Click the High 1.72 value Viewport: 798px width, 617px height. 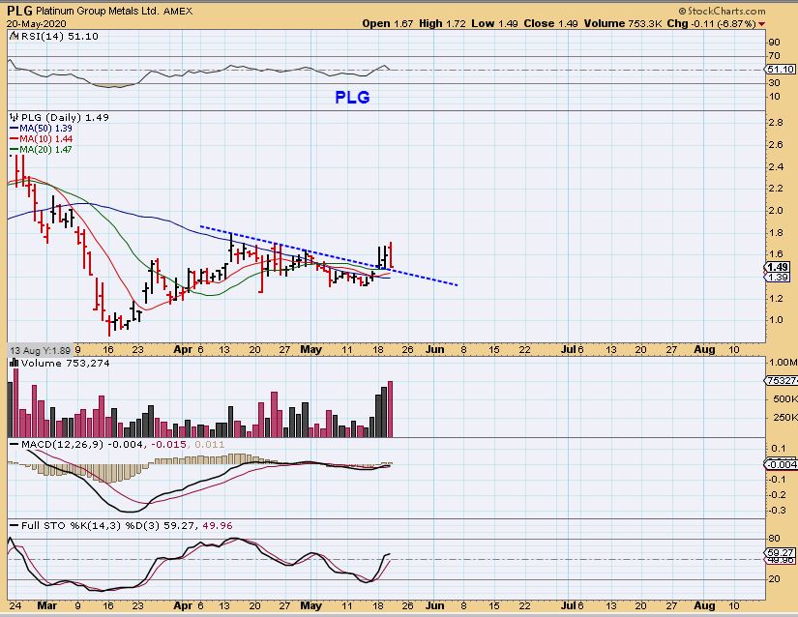coord(442,23)
